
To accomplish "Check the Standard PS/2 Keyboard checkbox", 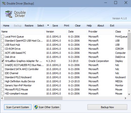I will 3,77.
